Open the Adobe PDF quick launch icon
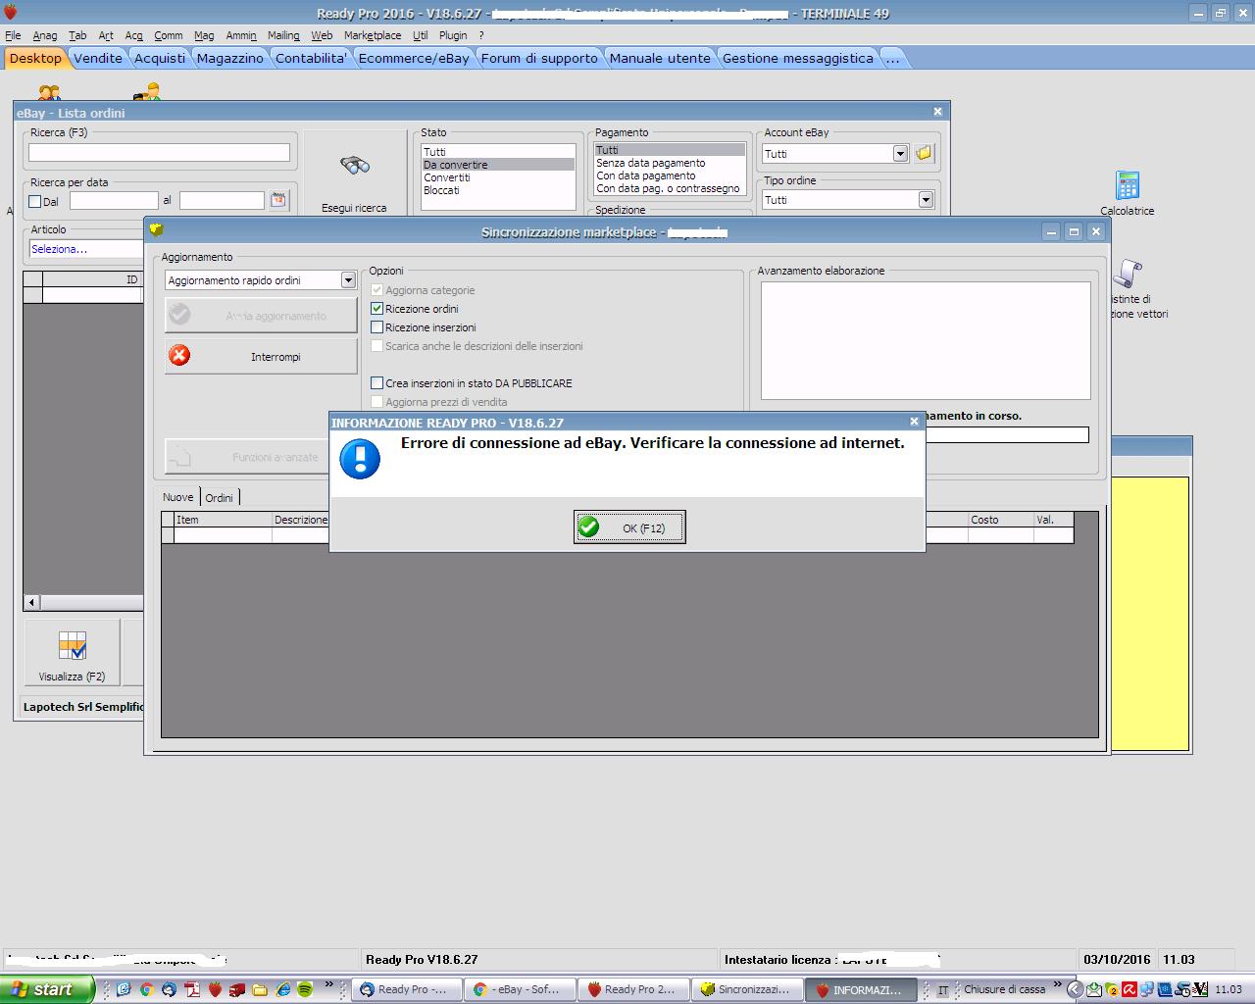This screenshot has width=1255, height=1004. (192, 990)
